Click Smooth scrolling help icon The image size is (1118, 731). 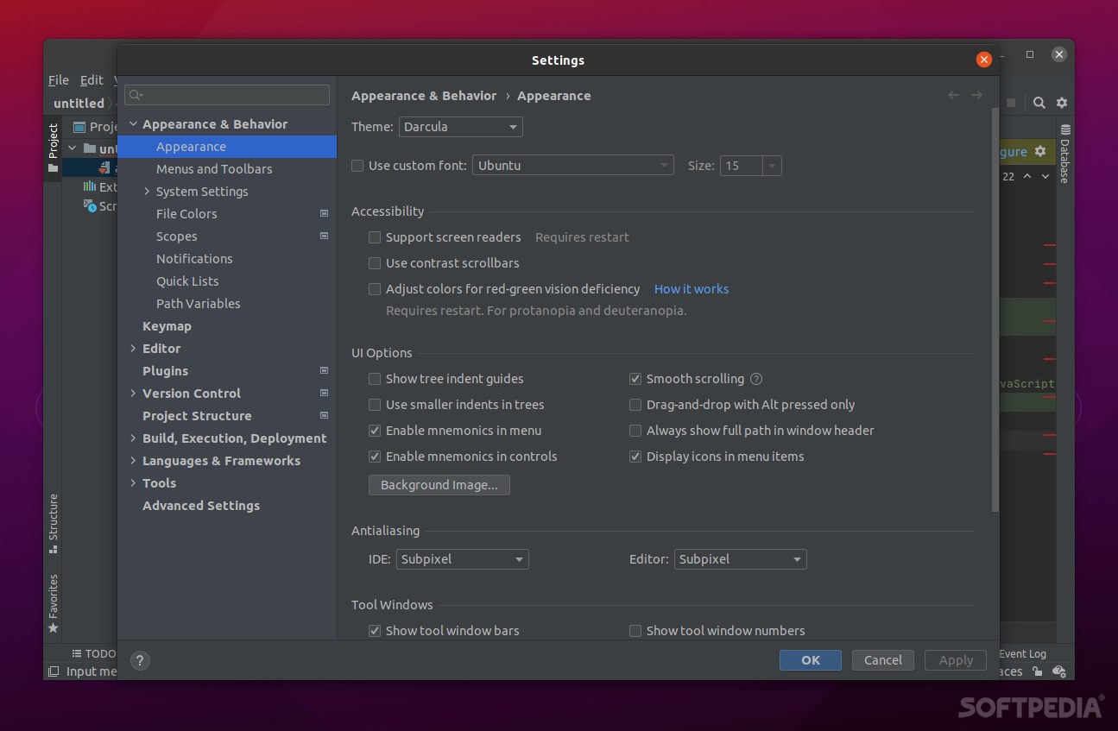pos(756,379)
